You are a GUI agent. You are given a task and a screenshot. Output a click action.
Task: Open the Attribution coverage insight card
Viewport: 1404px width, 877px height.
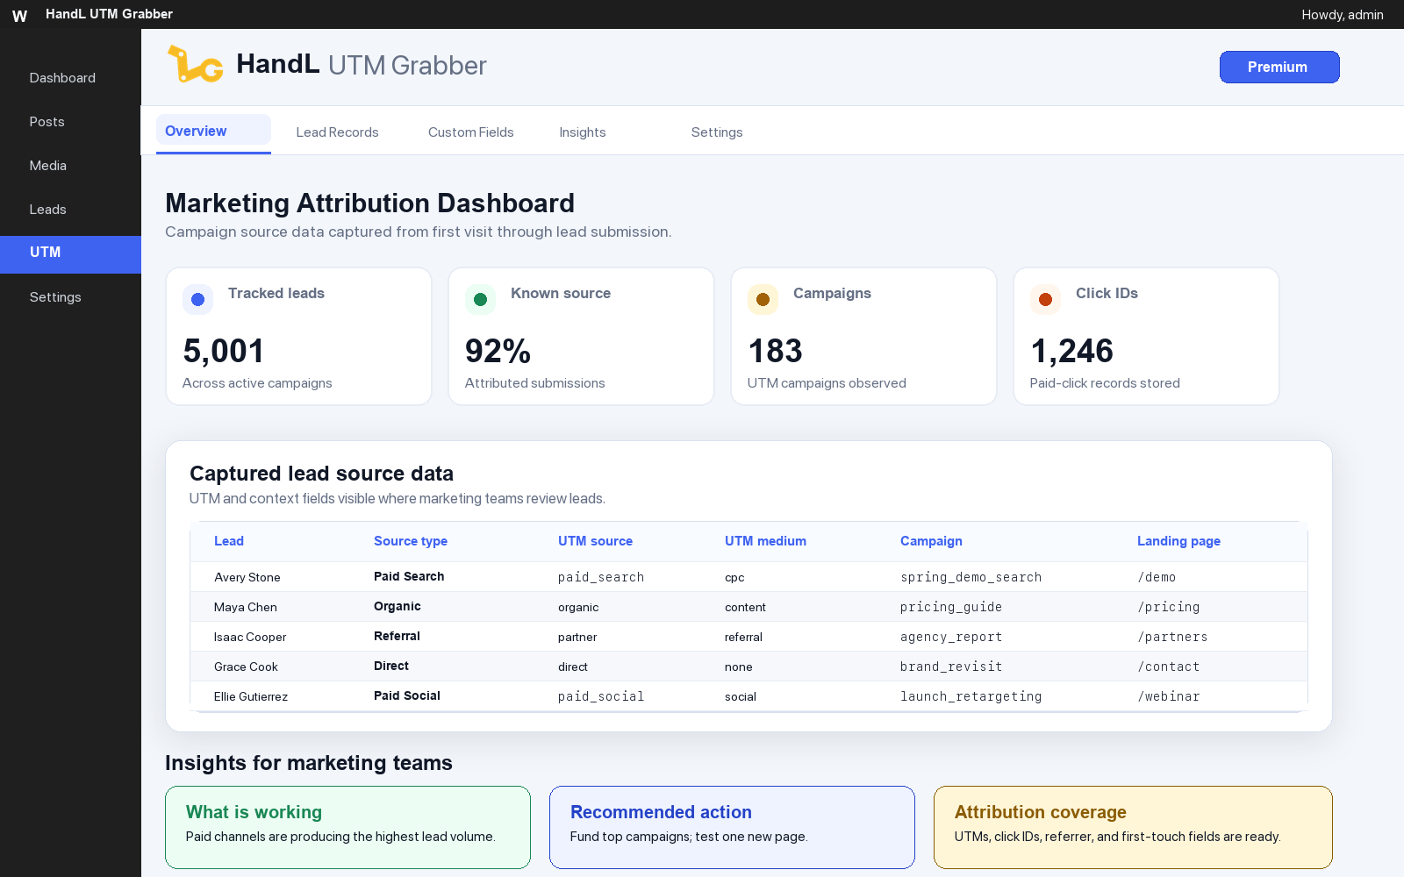pyautogui.click(x=1133, y=827)
